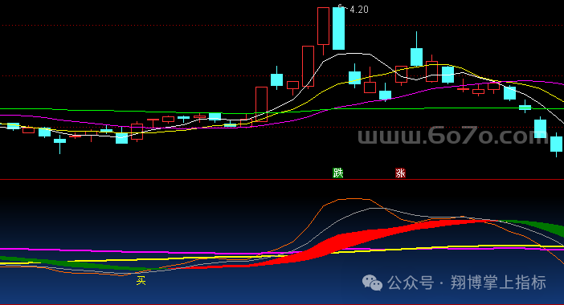Select the tallest cyan candlestick at the peak
This screenshot has height=305, width=564.
tap(338, 28)
